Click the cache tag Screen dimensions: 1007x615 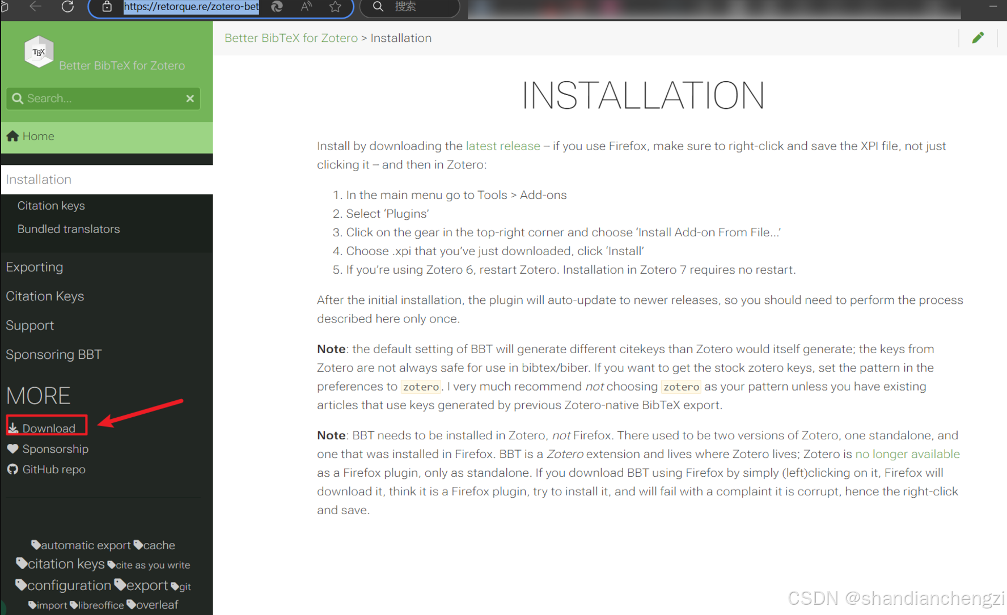154,545
